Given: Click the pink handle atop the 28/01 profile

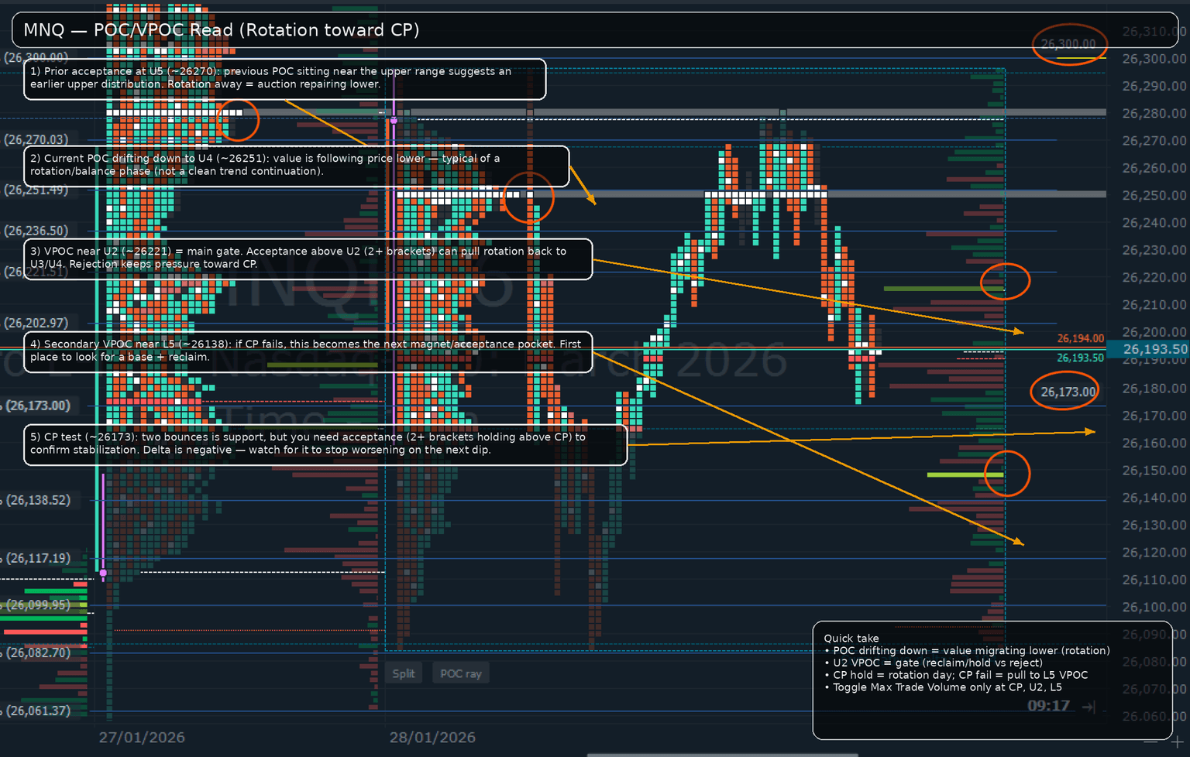Looking at the screenshot, I should tap(394, 121).
